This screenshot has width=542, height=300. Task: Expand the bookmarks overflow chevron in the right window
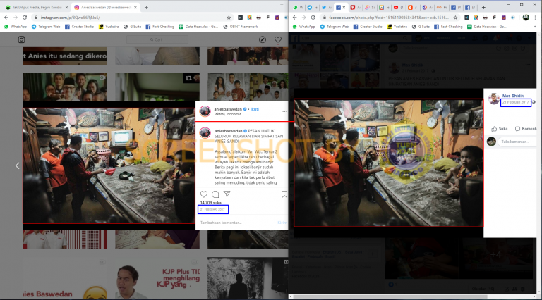click(535, 27)
